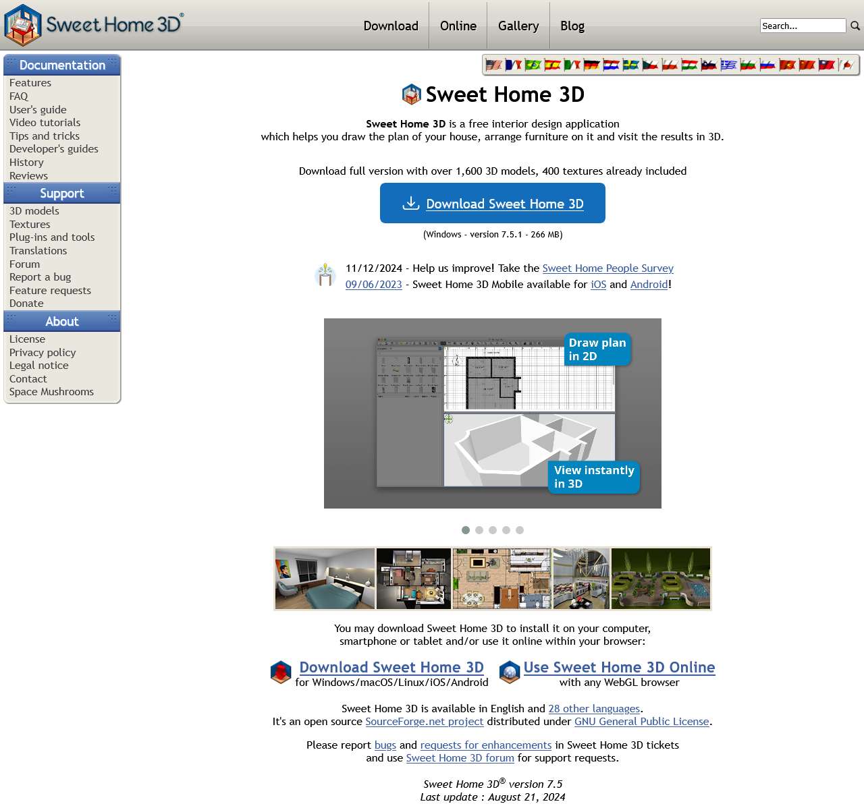Open the 28 other languages link
The image size is (864, 806).
(x=594, y=709)
